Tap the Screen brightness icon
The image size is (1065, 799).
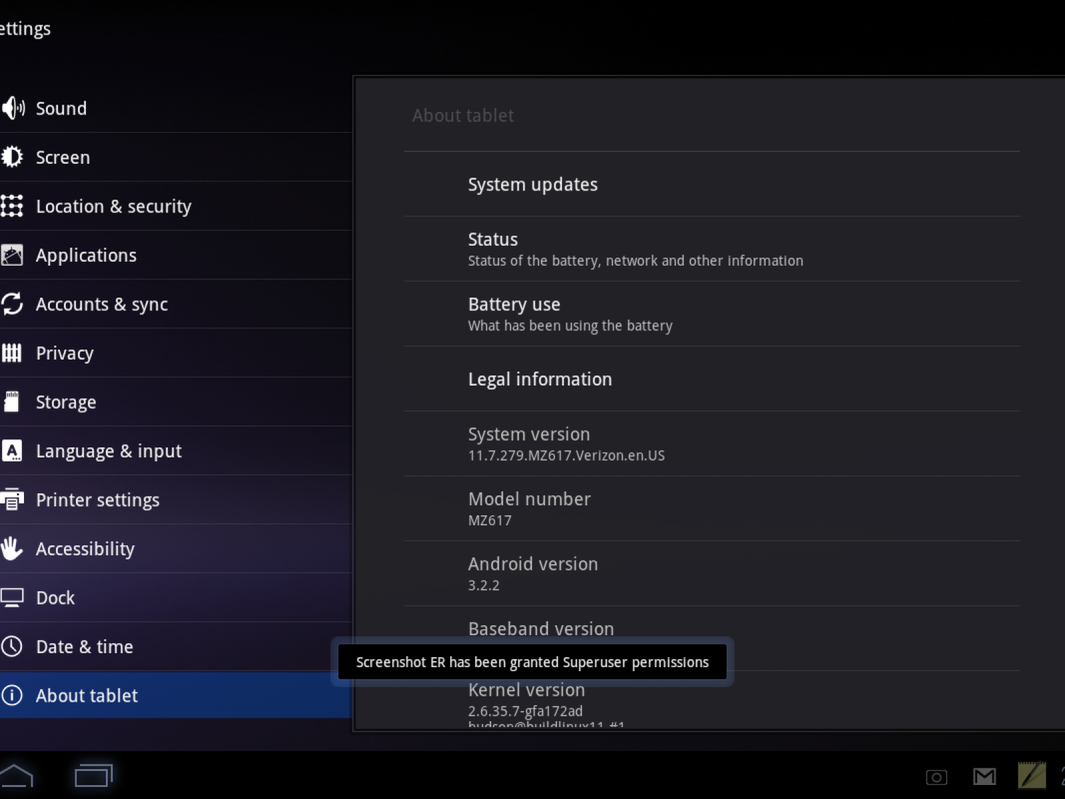[x=12, y=157]
